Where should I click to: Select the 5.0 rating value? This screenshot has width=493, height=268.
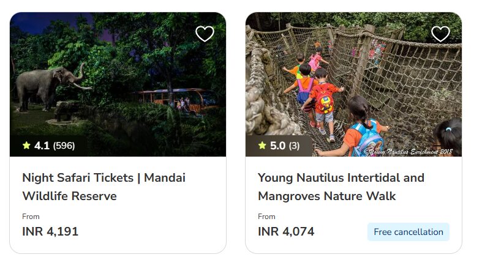pyautogui.click(x=277, y=146)
